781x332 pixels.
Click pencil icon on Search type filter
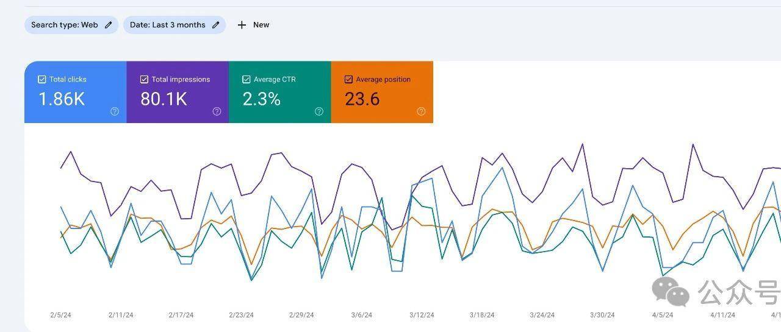click(109, 25)
